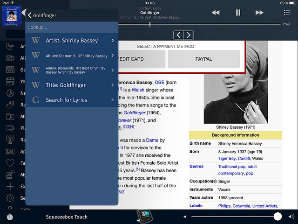
Task: Expand Album: Diamonds by Shirley Bassey chevron
Action: 113,70
